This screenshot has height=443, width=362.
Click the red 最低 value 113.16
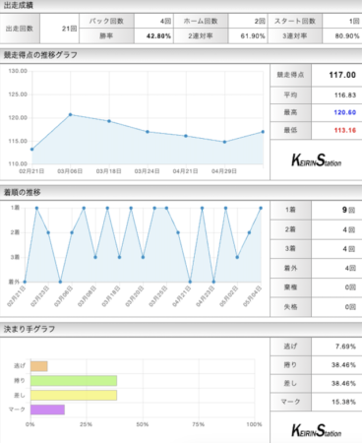[344, 130]
